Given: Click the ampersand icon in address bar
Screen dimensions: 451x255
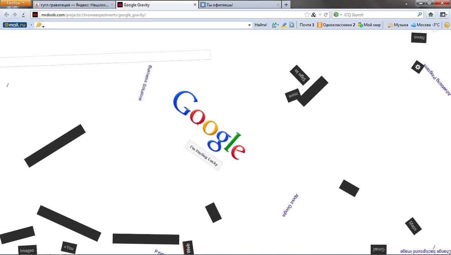Looking at the screenshot, I should pyautogui.click(x=314, y=15).
